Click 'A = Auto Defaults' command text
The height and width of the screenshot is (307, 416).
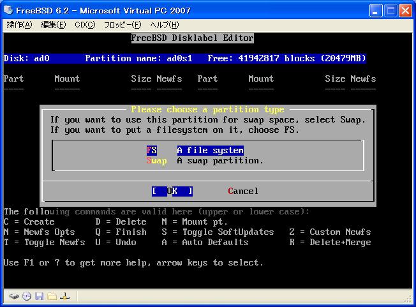click(x=205, y=243)
